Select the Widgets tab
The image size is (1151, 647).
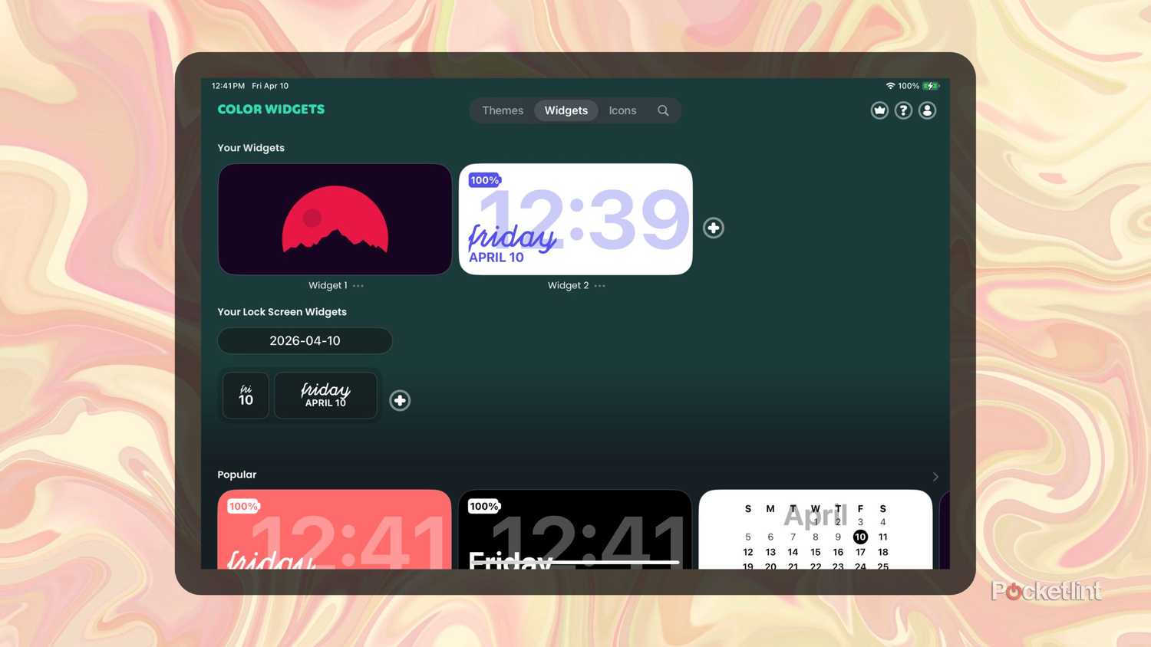pyautogui.click(x=566, y=110)
